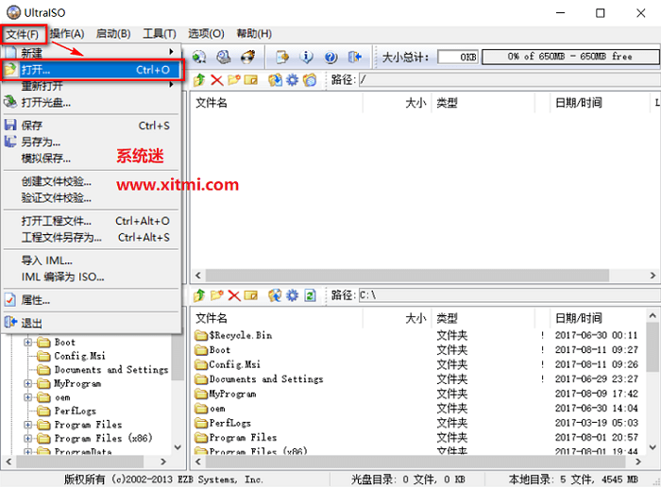Choose 创建文件校验... menu entry
Image resolution: width=661 pixels, height=487 pixels.
(92, 181)
